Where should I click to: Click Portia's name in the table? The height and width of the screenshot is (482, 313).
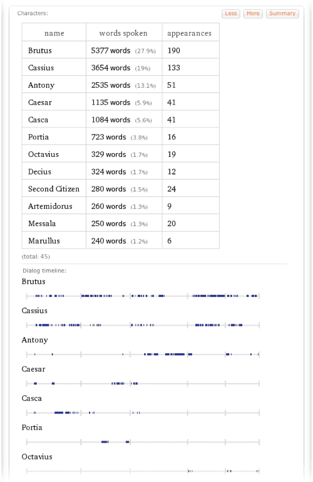pyautogui.click(x=38, y=137)
